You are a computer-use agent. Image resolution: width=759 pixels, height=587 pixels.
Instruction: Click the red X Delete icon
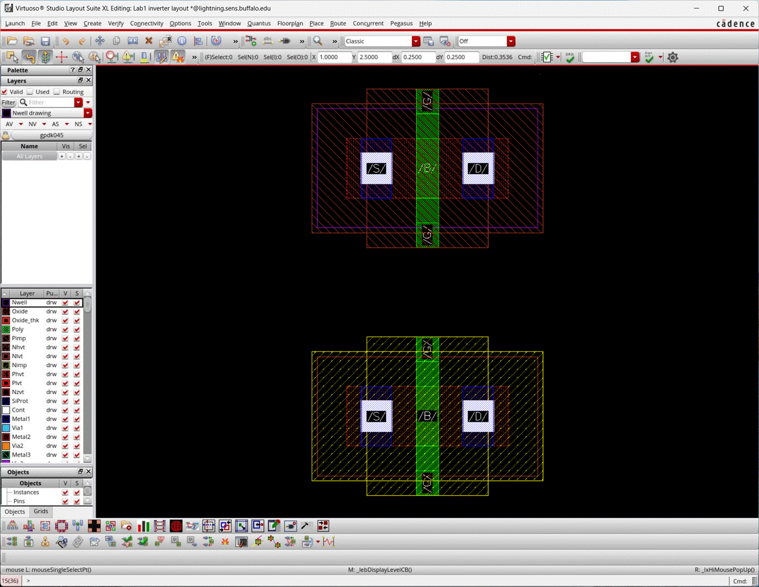click(148, 41)
